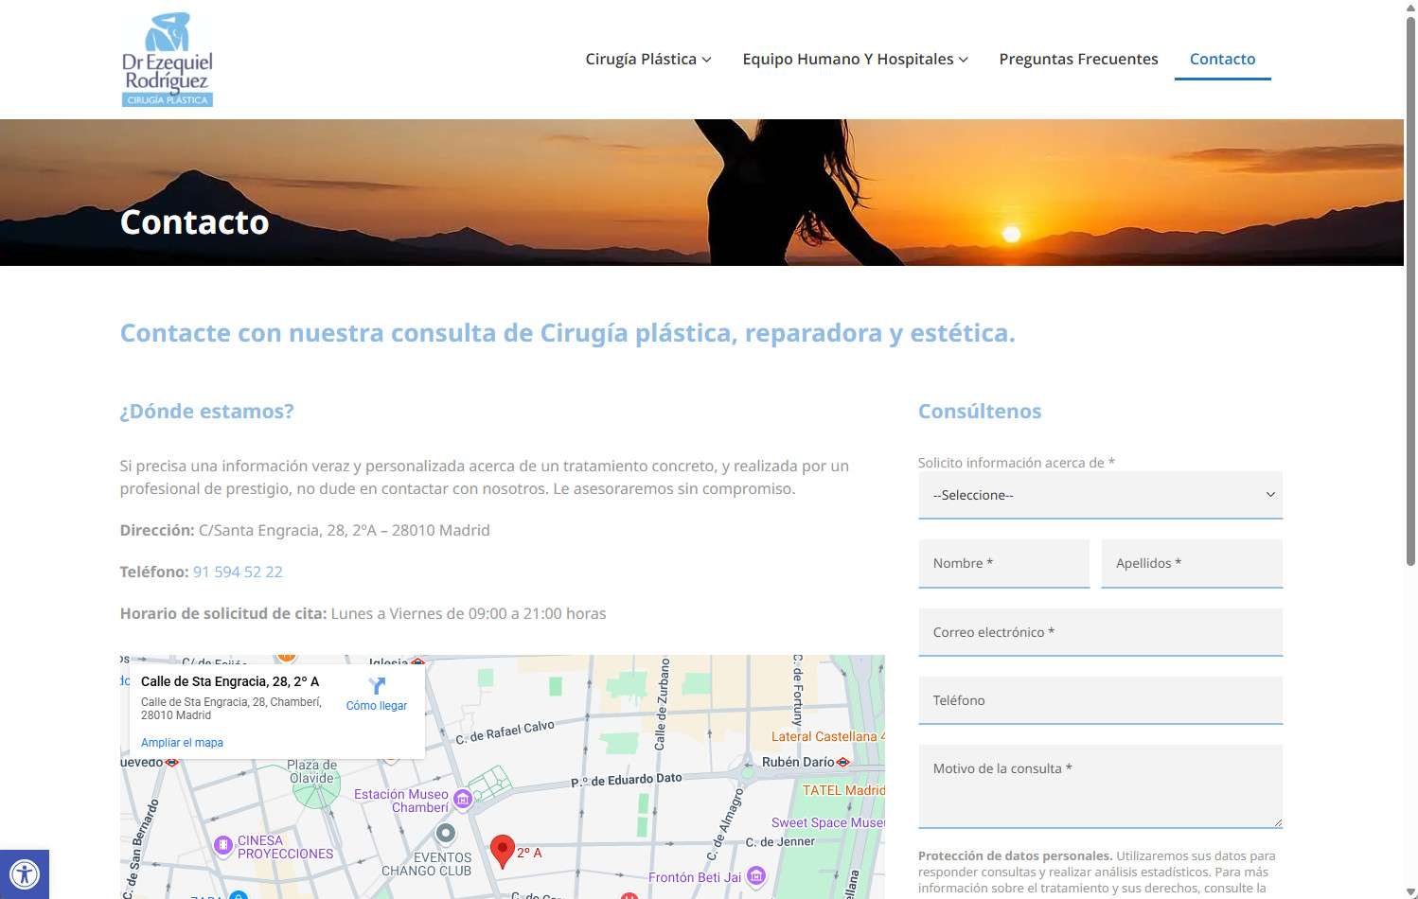Screen dimensions: 1418x899
Task: Click the Ampliar el mapa link
Action: (182, 743)
